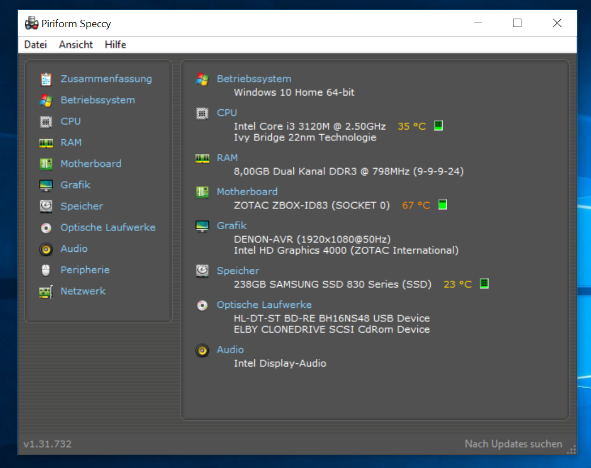Image resolution: width=591 pixels, height=468 pixels.
Task: Click the Grafik monitor icon in sidebar
Action: 46,185
